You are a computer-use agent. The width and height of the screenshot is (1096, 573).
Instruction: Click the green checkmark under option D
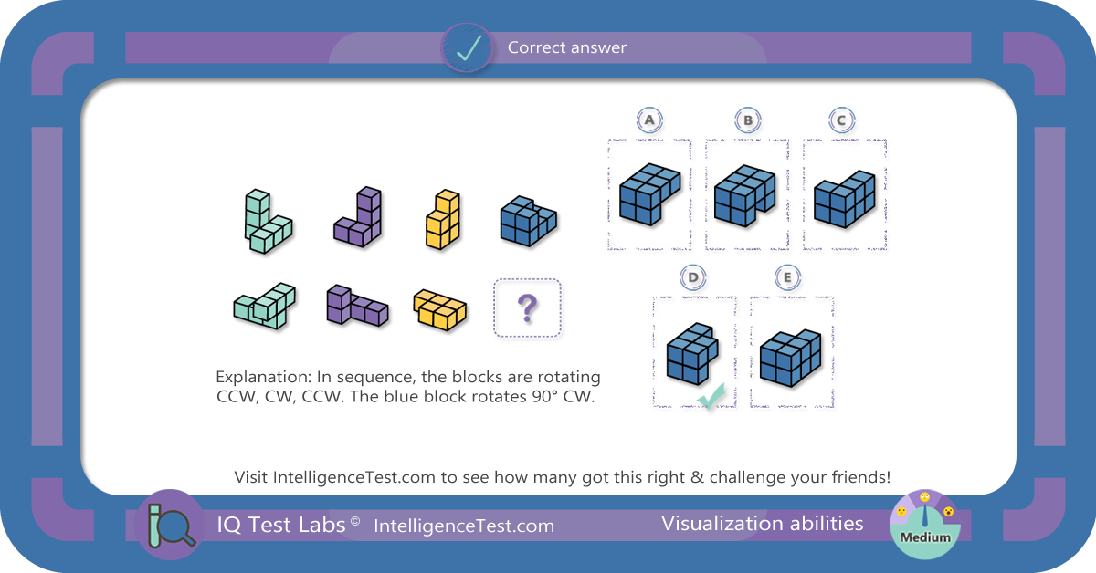pos(711,398)
